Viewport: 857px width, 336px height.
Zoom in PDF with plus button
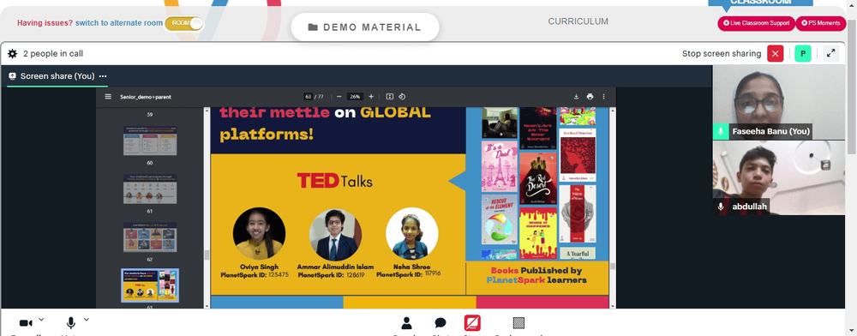click(371, 97)
